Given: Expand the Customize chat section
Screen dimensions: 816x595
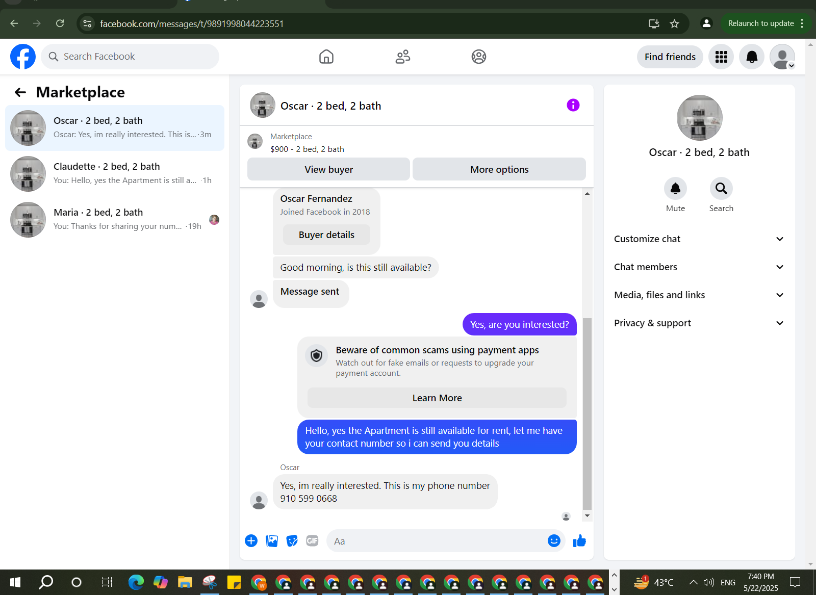Looking at the screenshot, I should click(699, 239).
